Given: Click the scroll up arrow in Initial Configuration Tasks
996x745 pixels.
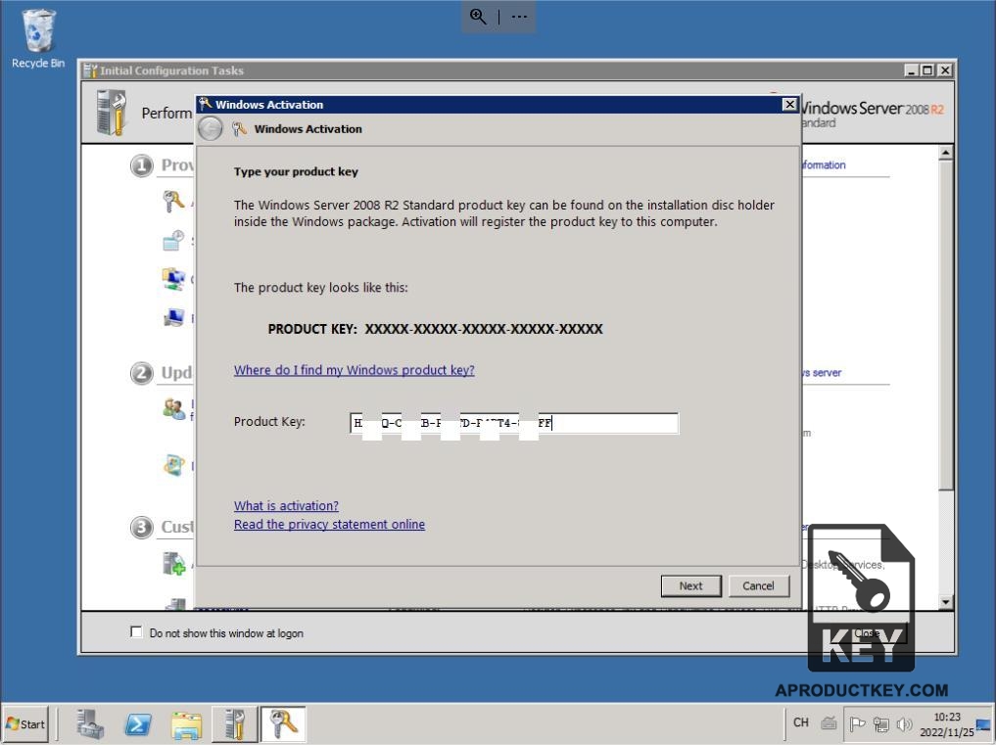Looking at the screenshot, I should (x=946, y=153).
